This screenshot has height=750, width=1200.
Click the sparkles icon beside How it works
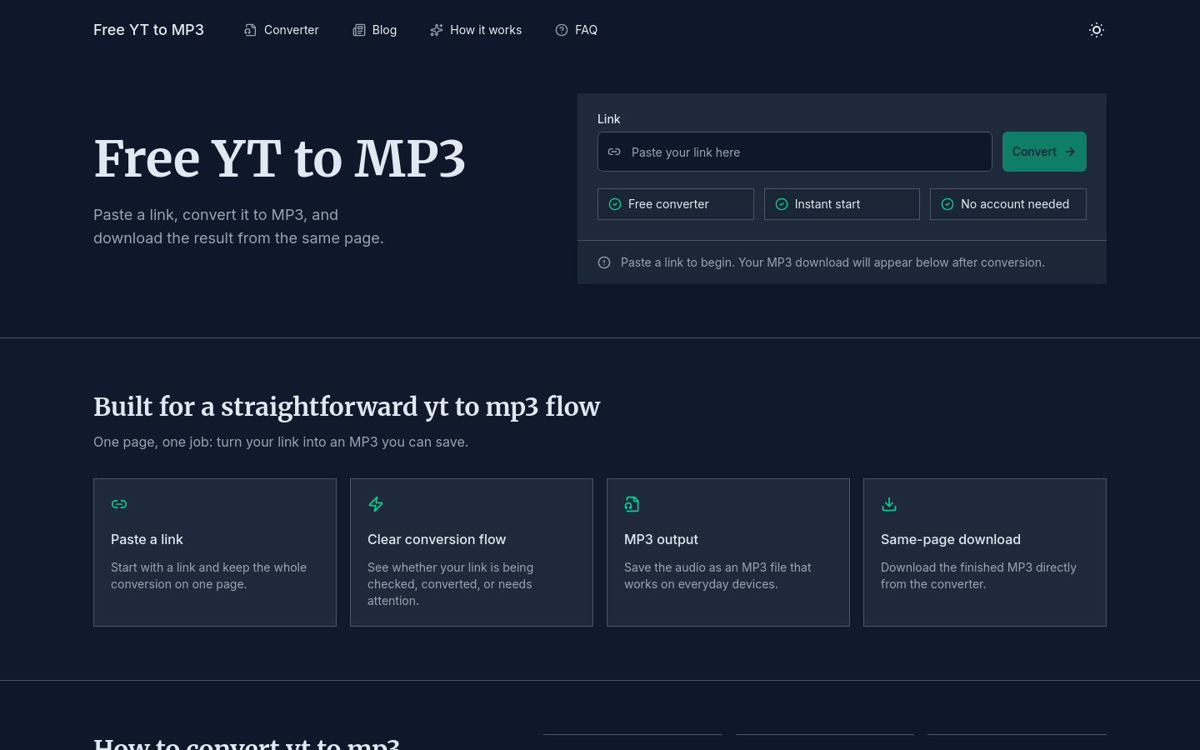tap(437, 30)
